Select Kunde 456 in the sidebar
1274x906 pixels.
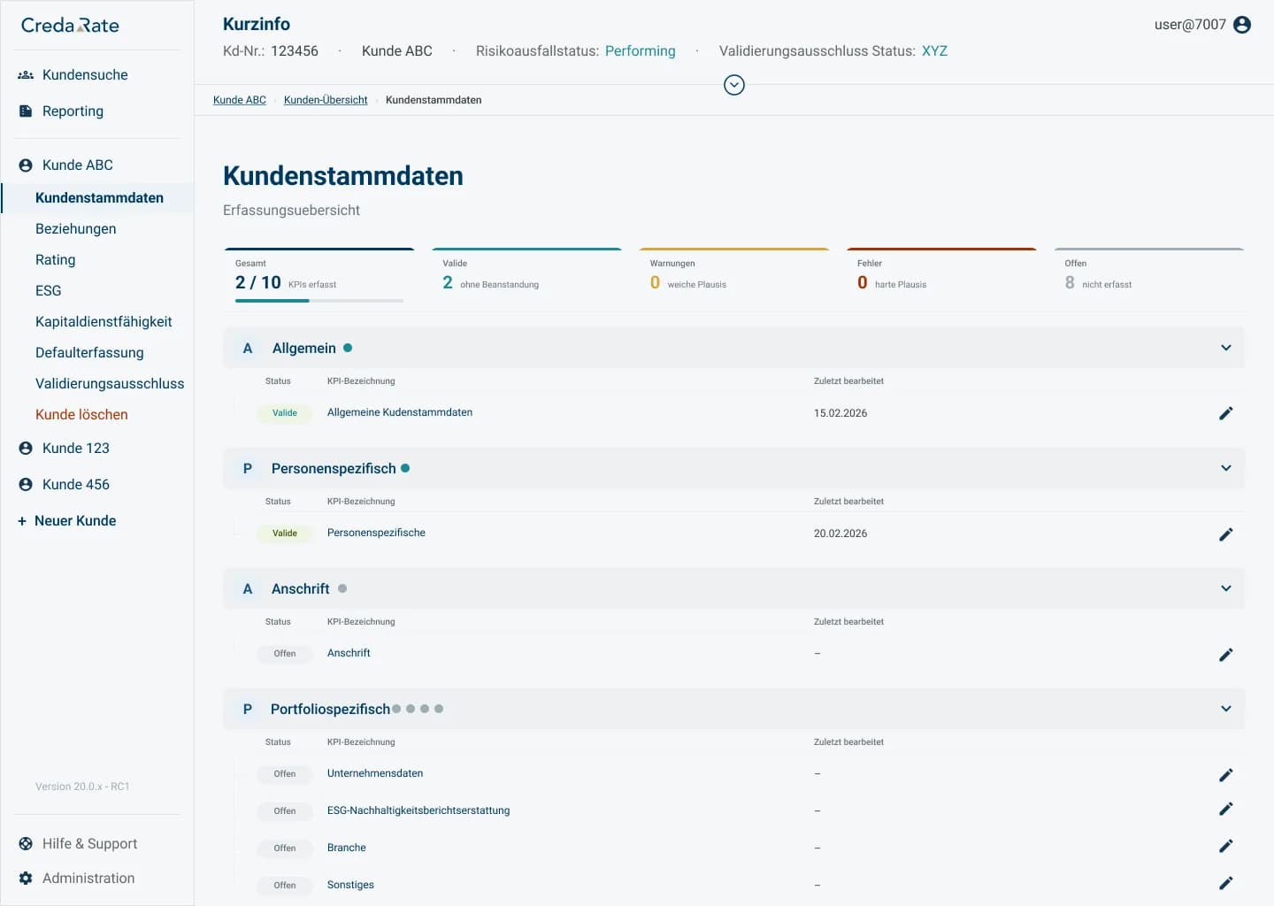click(x=76, y=485)
